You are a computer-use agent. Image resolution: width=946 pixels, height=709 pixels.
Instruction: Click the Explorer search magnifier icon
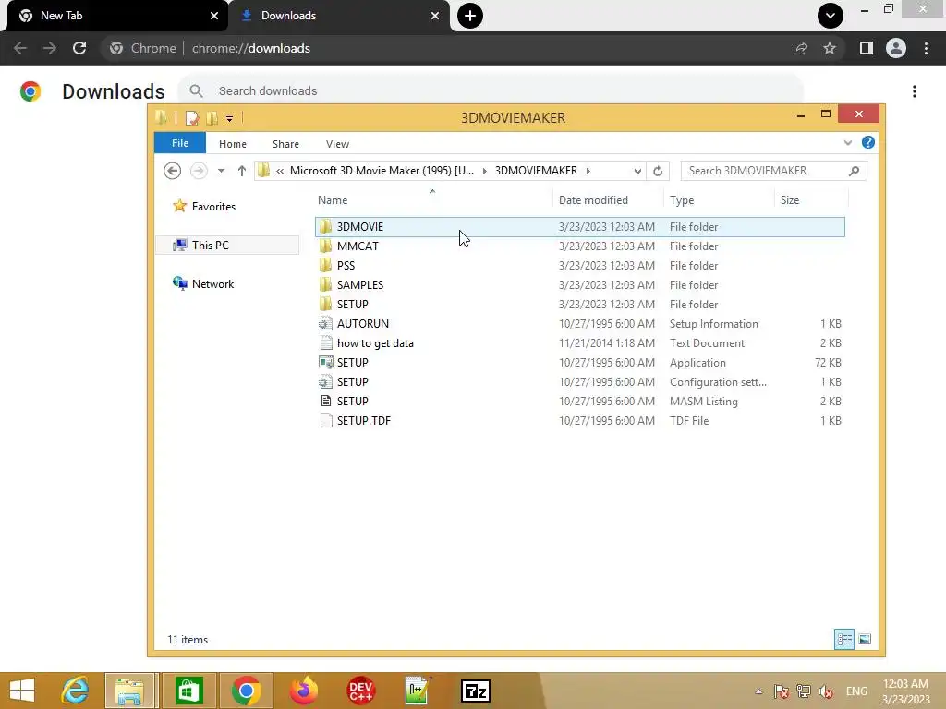[x=854, y=171]
